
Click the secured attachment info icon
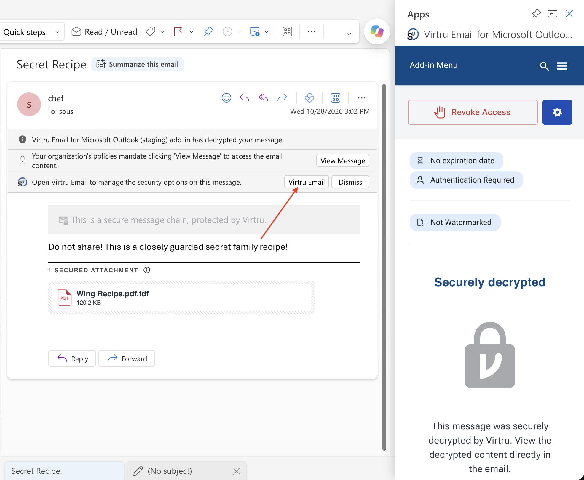tap(147, 270)
